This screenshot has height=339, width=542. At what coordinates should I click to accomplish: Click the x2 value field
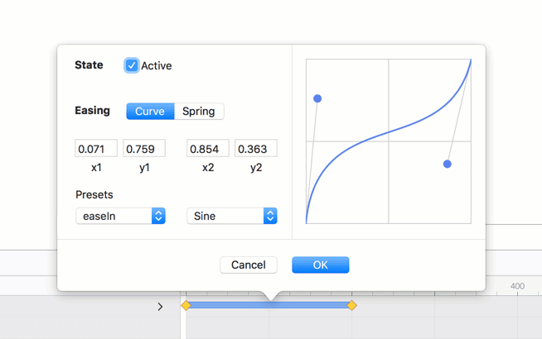coord(208,149)
